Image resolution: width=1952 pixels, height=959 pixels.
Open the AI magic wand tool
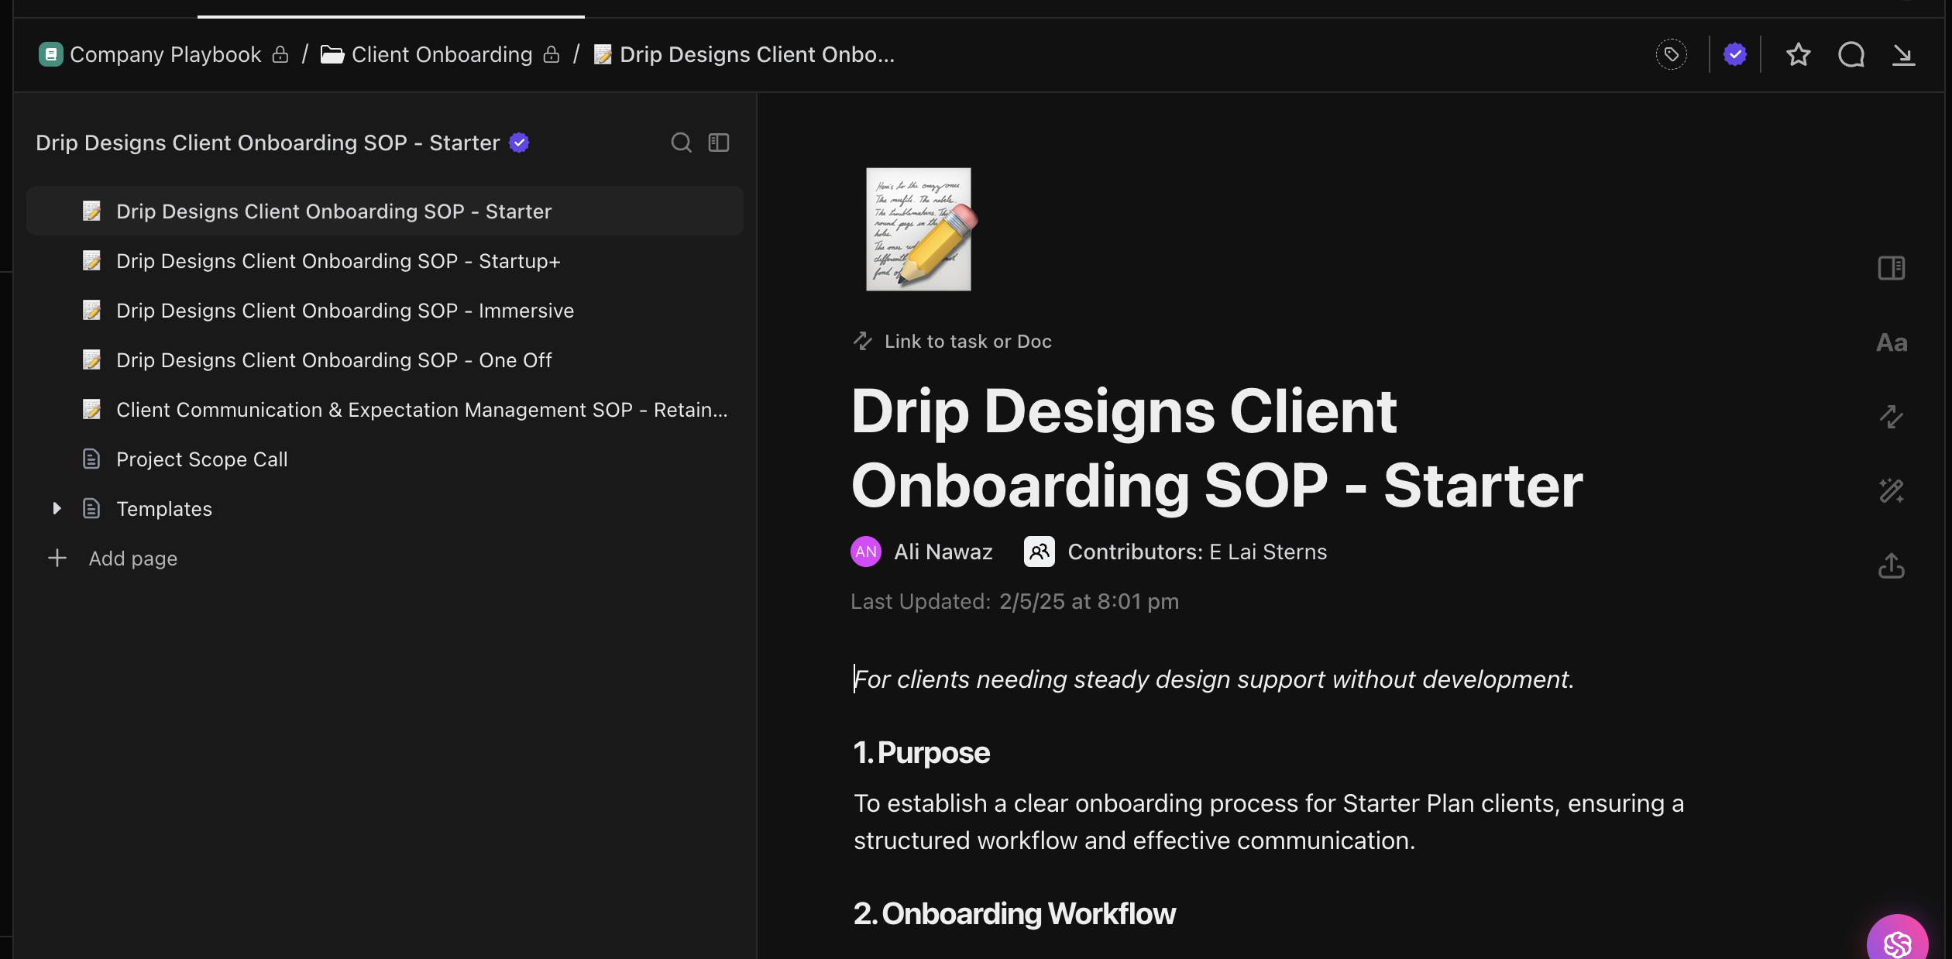click(1891, 490)
